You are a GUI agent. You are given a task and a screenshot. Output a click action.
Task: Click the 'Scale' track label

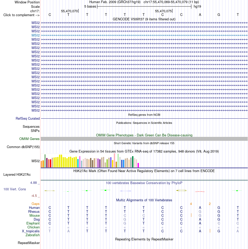pyautogui.click(x=35, y=7)
